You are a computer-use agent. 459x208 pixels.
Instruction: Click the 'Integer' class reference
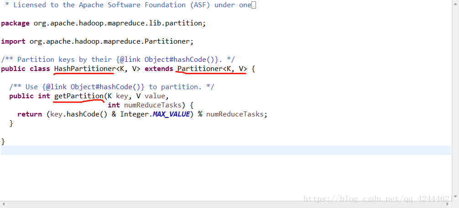134,114
